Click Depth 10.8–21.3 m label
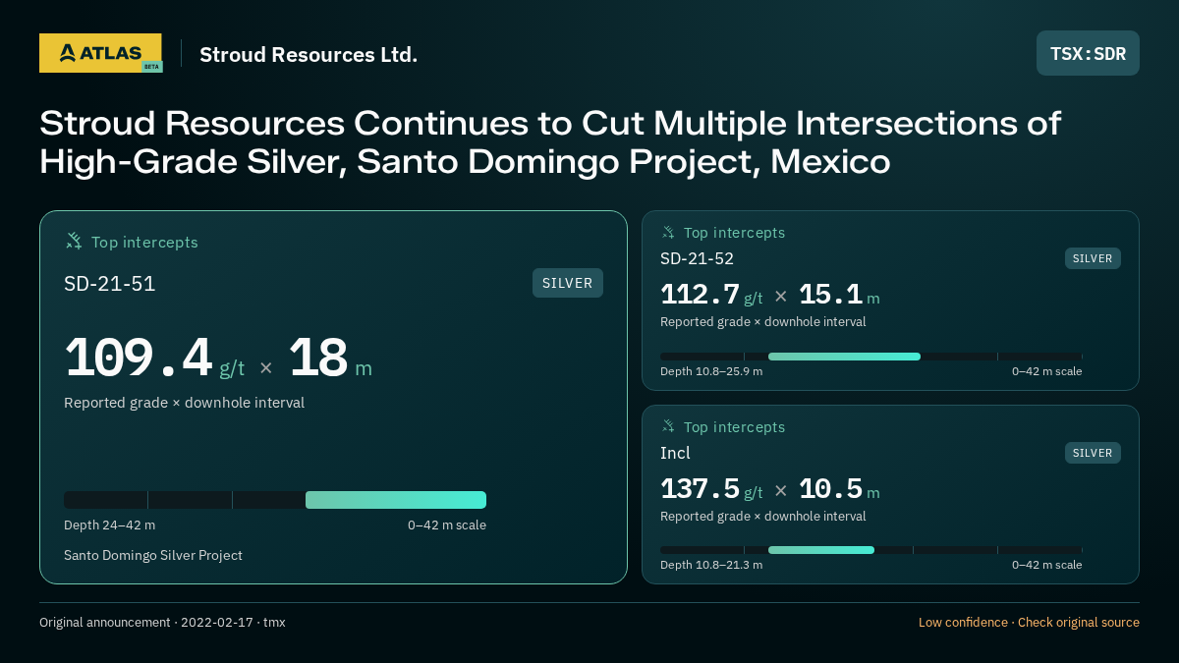1179x663 pixels. [x=711, y=565]
